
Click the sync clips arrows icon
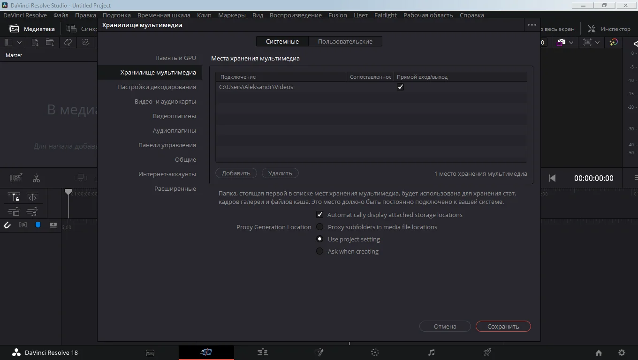coord(68,42)
